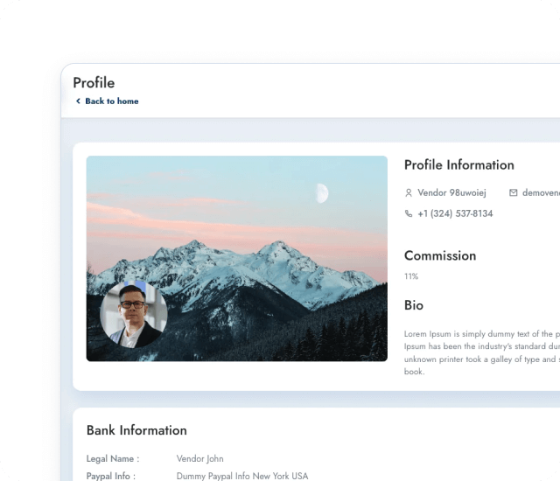Click the envelope email icon
560x481 pixels.
coord(514,192)
